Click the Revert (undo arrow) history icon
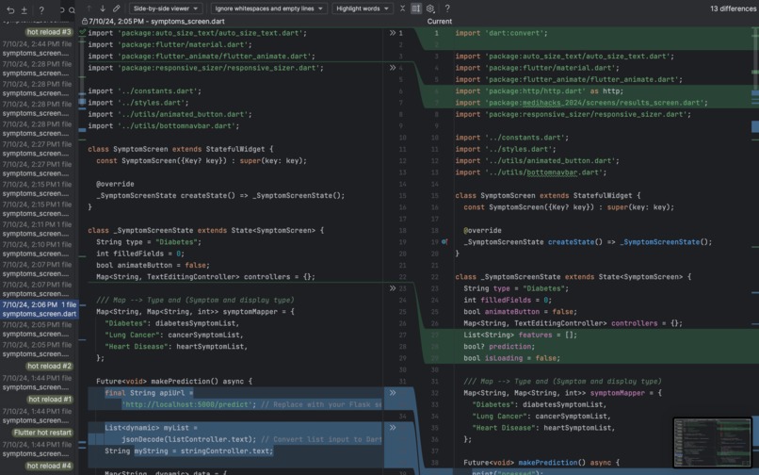759x475 pixels. [x=10, y=9]
